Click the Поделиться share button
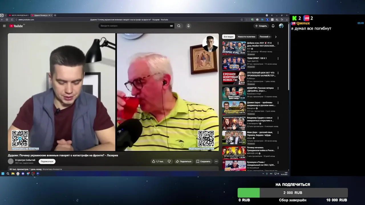This screenshot has width=365, height=205. 183,161
